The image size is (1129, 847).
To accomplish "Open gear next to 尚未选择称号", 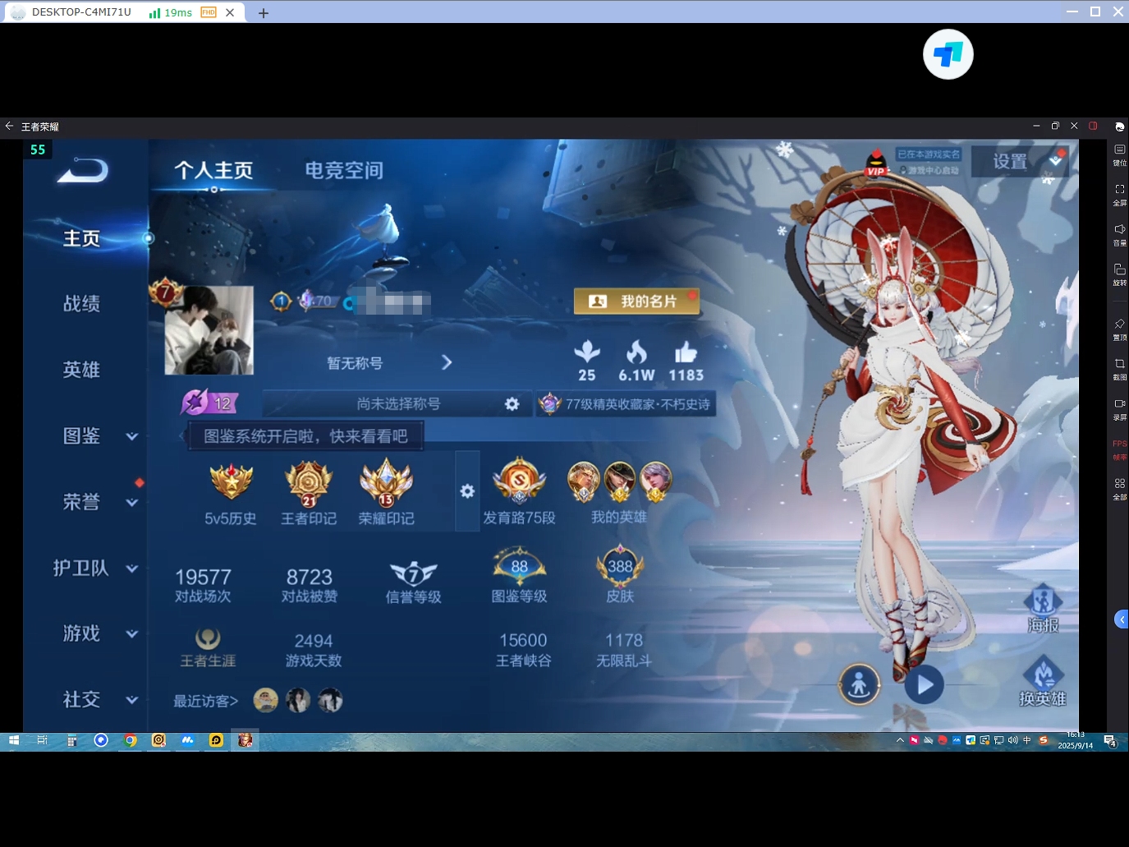I will pyautogui.click(x=512, y=404).
